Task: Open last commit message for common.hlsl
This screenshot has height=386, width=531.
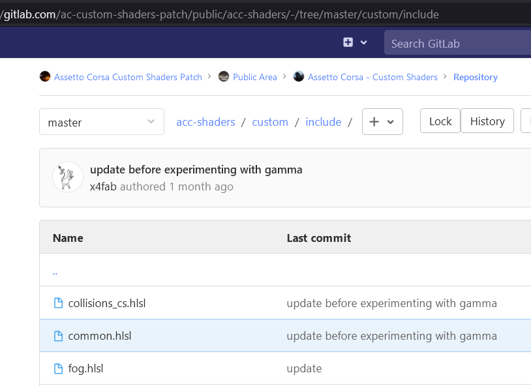Action: coord(392,336)
